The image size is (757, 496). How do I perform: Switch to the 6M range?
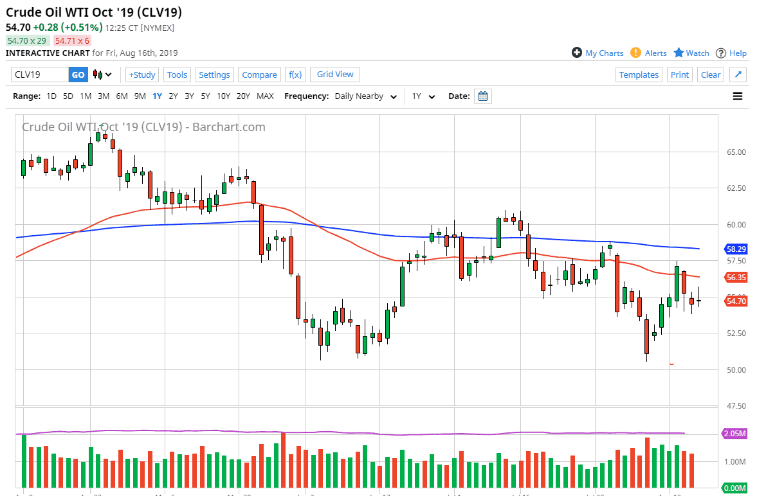[x=122, y=96]
